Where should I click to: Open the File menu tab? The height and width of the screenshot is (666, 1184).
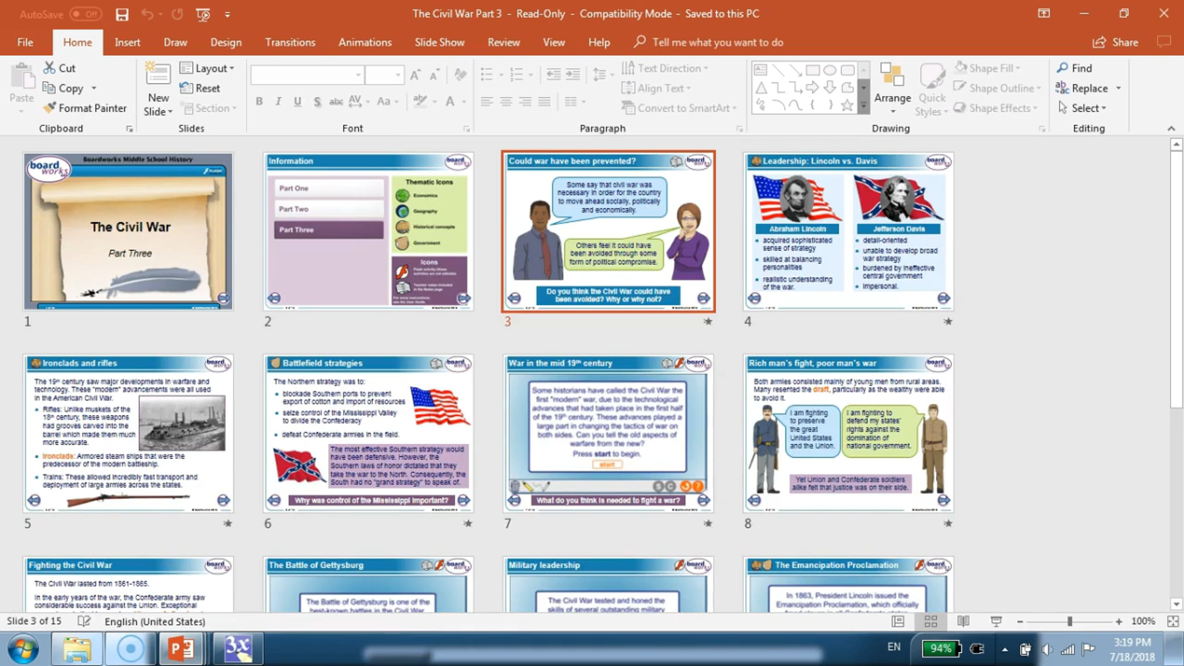(25, 42)
